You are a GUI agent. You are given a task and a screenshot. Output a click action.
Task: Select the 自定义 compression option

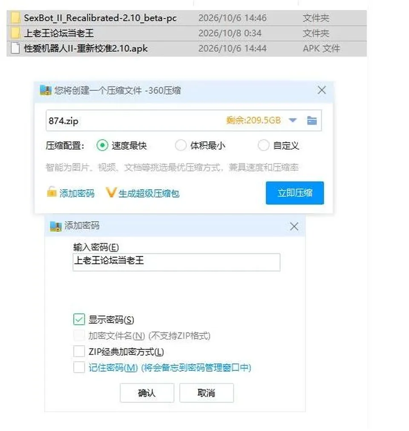[x=263, y=146]
